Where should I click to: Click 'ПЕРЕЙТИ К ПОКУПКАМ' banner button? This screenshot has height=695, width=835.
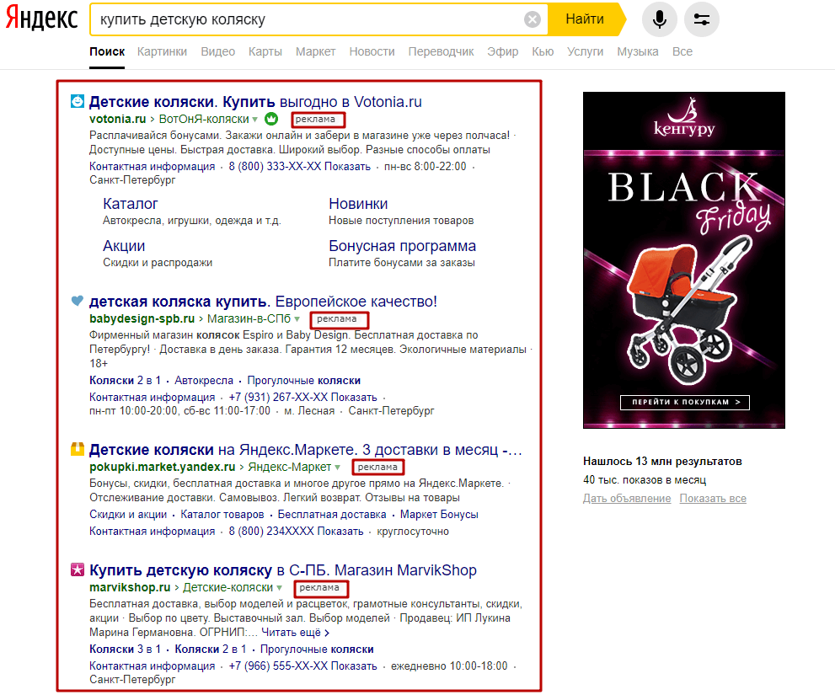tap(685, 402)
